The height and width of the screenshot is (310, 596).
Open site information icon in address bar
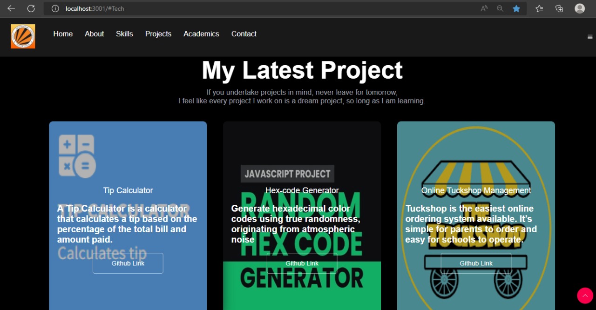(x=55, y=8)
